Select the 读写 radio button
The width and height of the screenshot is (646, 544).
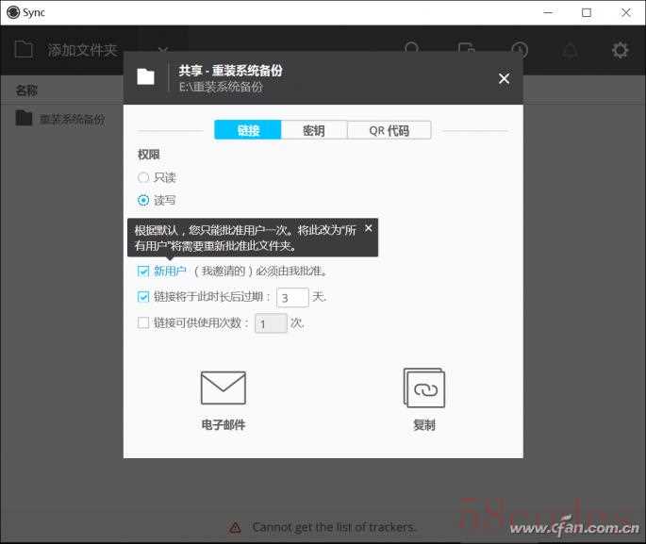(x=143, y=200)
